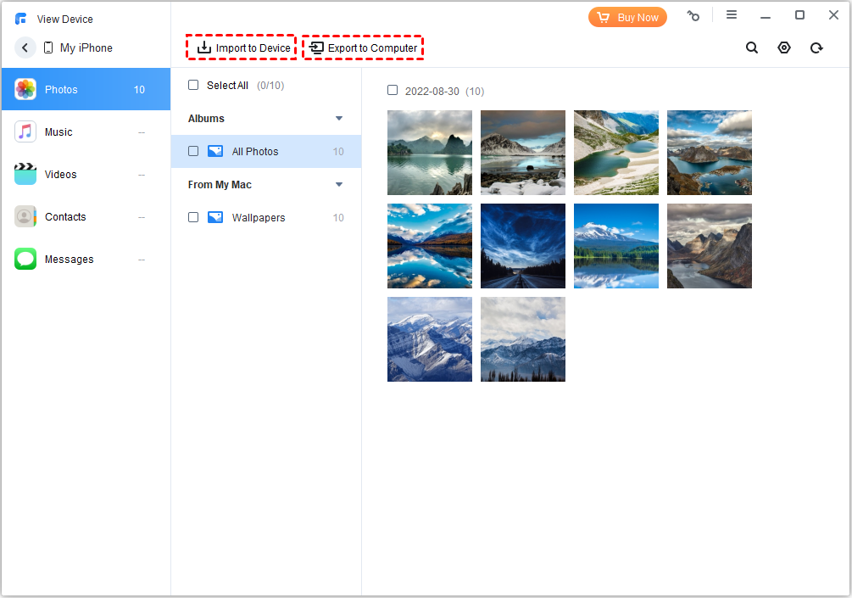Open the hamburger menu icon
852x598 pixels.
pos(732,15)
